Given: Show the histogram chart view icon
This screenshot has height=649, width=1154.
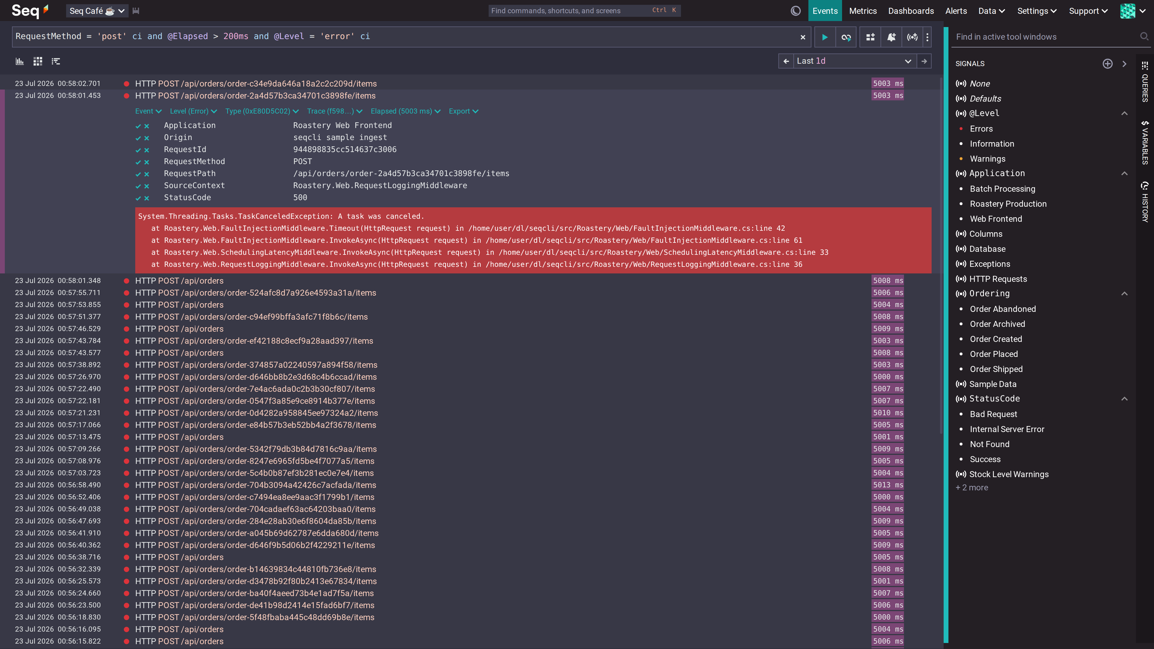Looking at the screenshot, I should pos(20,61).
